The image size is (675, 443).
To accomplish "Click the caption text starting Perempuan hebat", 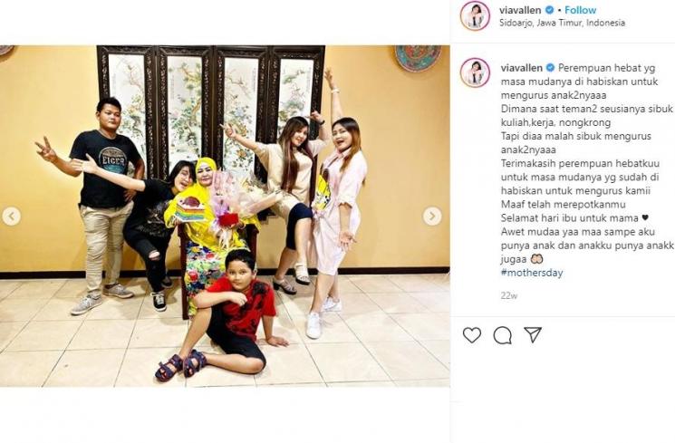I will pyautogui.click(x=587, y=170).
